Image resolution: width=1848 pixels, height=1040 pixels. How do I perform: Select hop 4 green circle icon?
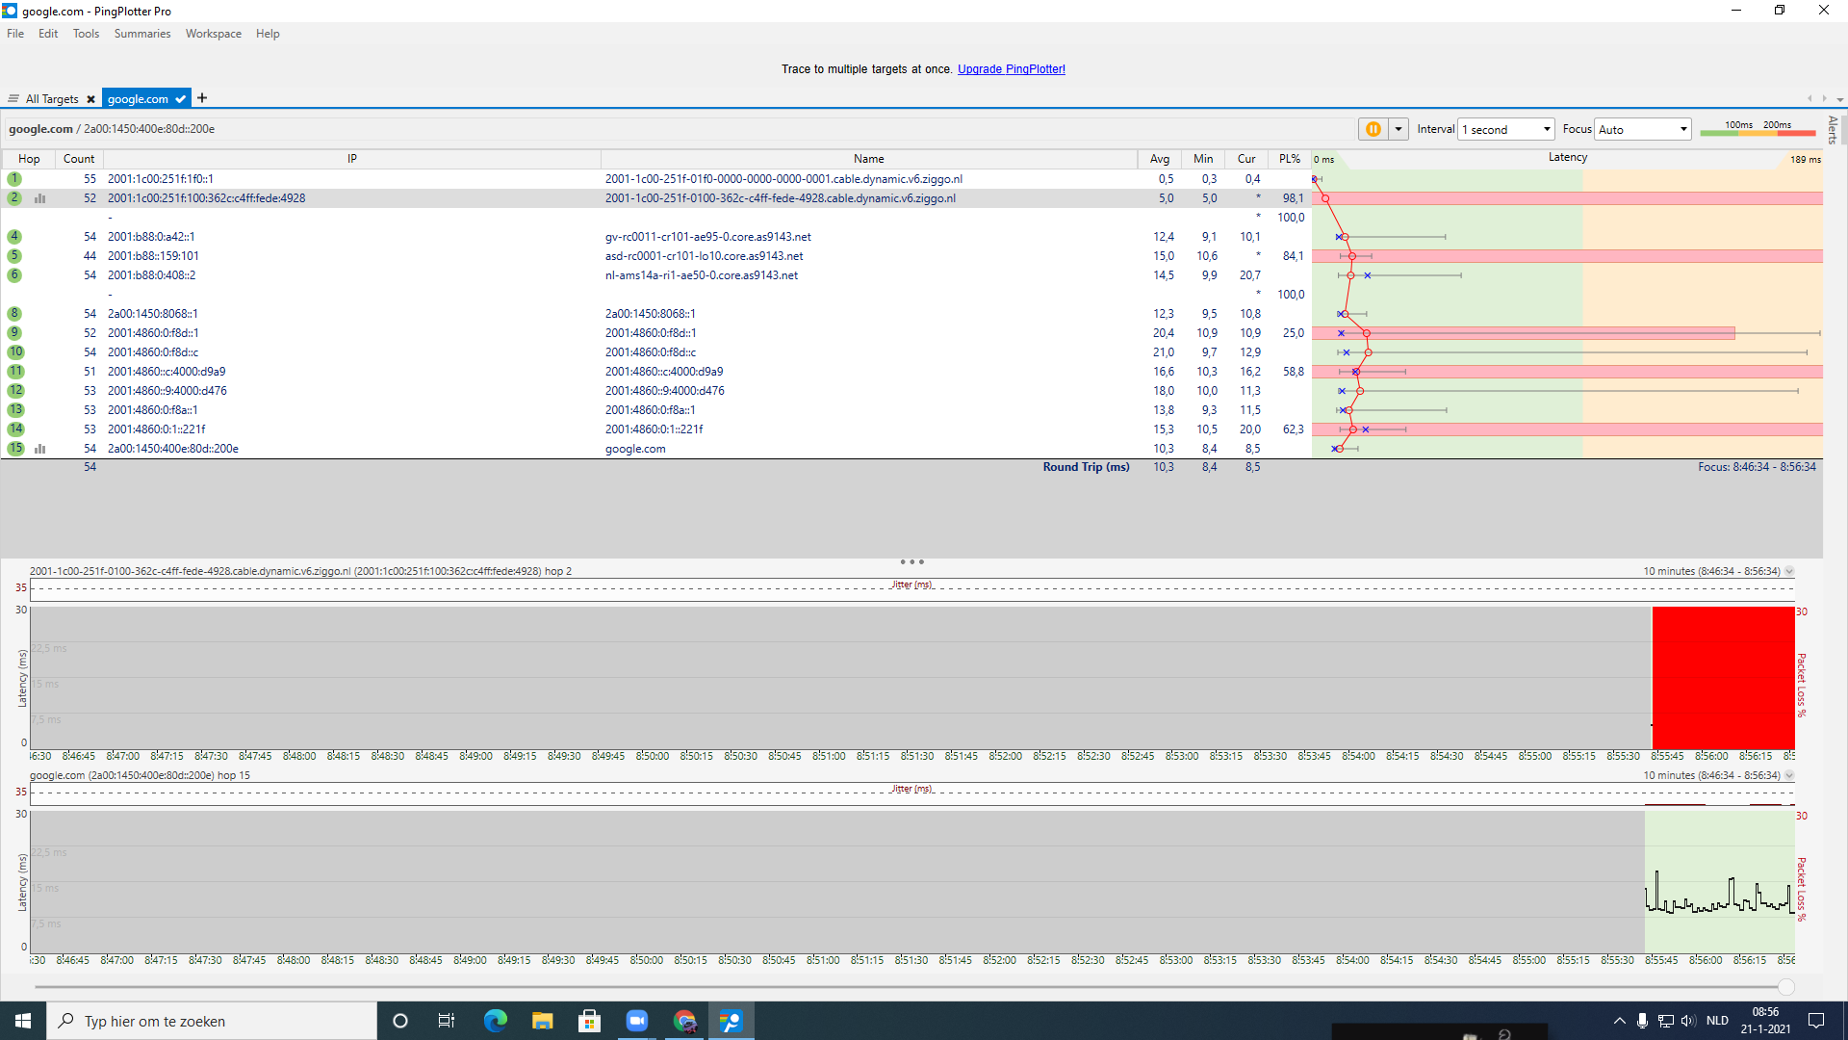pos(14,237)
